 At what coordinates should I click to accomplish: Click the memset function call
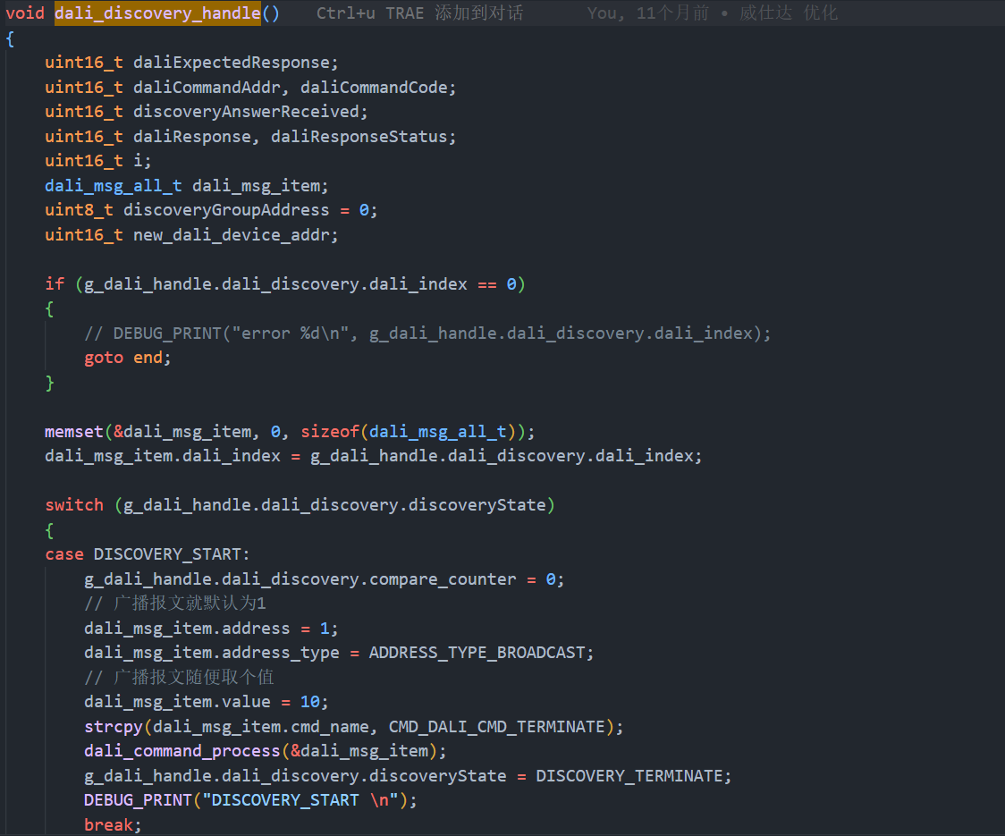click(73, 432)
